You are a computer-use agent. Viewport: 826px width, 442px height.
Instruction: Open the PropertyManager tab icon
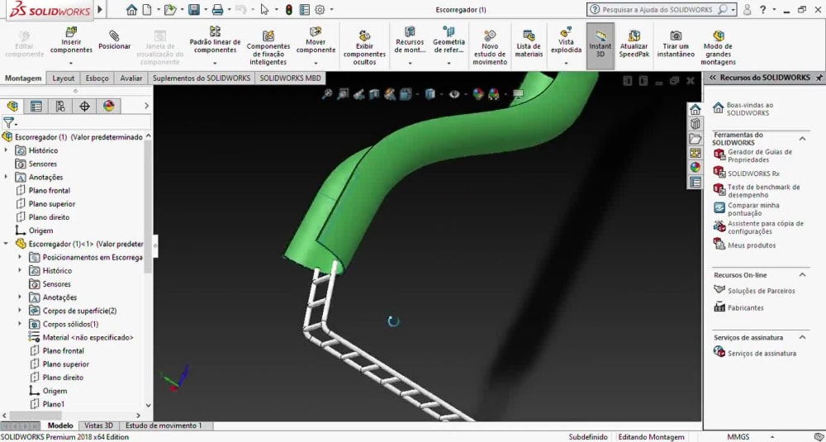[36, 107]
